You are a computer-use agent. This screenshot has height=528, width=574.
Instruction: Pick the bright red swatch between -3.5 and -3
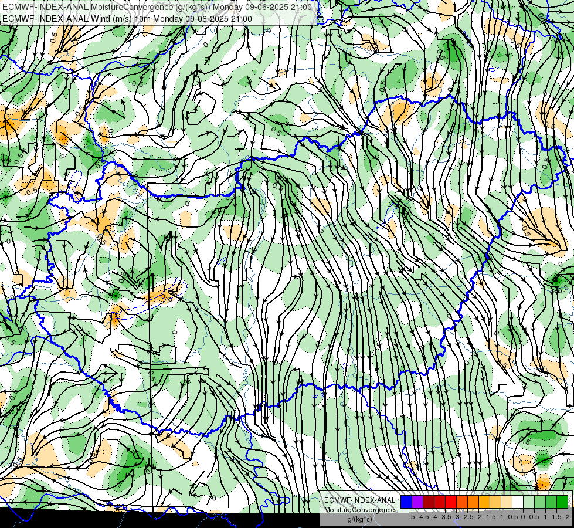(x=451, y=502)
